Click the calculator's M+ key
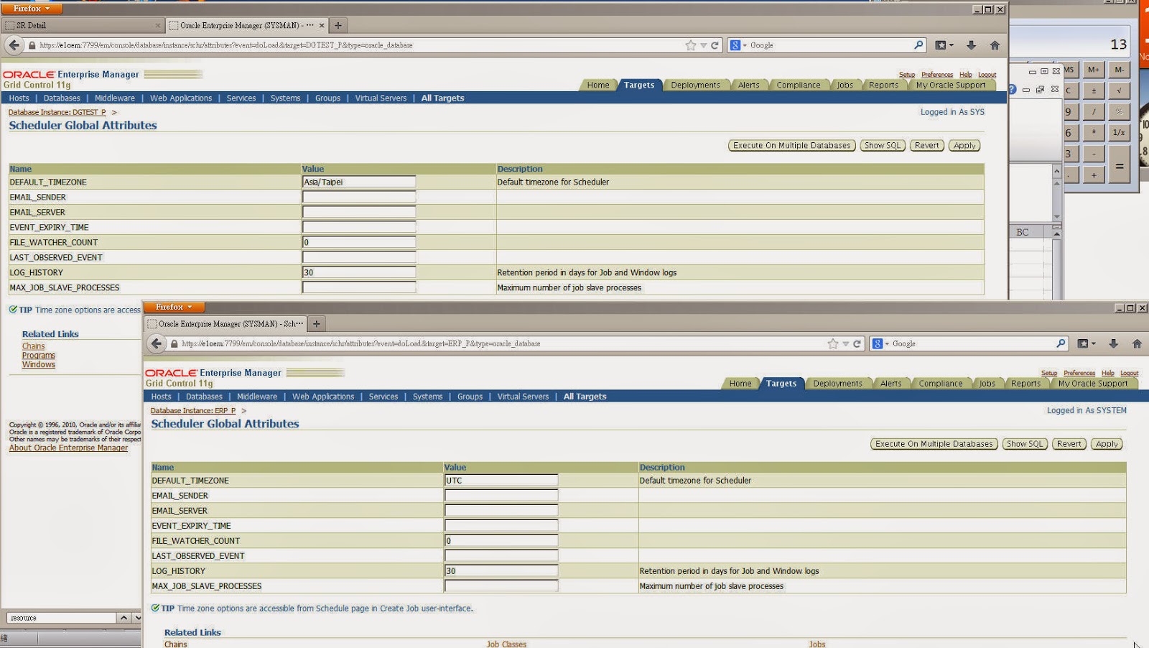 click(1094, 70)
